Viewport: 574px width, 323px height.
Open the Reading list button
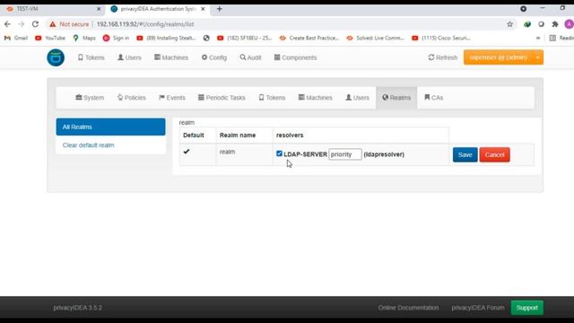561,38
